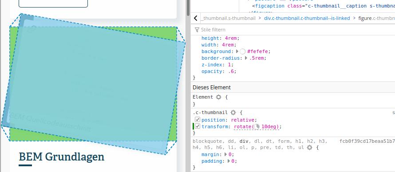Image resolution: width=395 pixels, height=172 pixels.
Task: Expand the padding shorthand triangle
Action: click(229, 161)
